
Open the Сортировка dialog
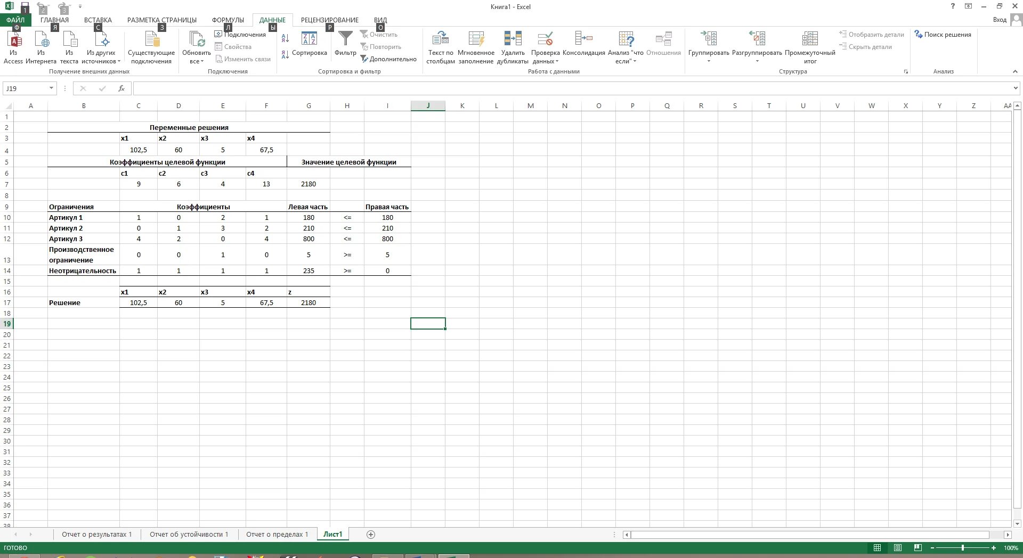pos(310,44)
